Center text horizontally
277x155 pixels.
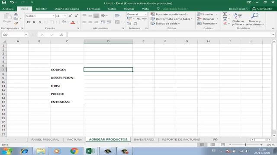90,22
